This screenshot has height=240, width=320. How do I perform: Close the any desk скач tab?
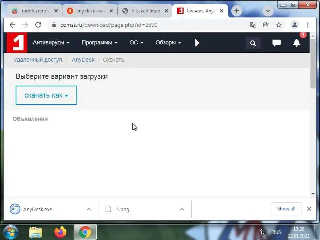tap(111, 11)
